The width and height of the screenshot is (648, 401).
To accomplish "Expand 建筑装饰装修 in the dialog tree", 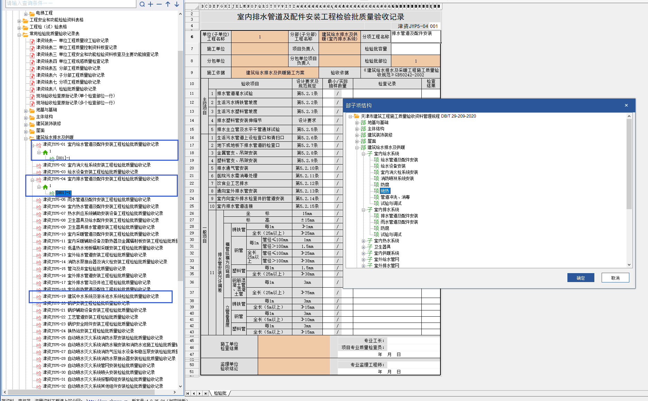I will pos(357,135).
